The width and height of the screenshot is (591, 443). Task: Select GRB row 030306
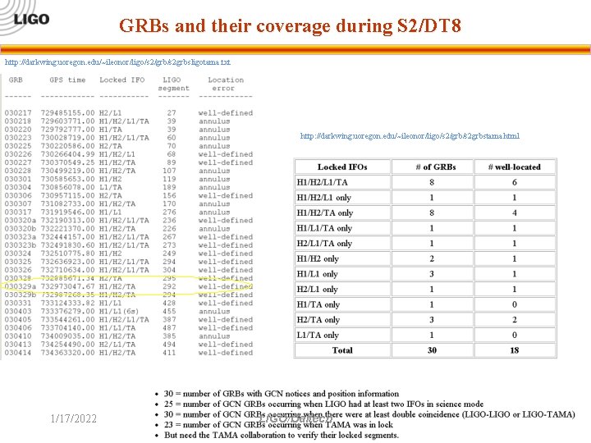pyautogui.click(x=129, y=195)
